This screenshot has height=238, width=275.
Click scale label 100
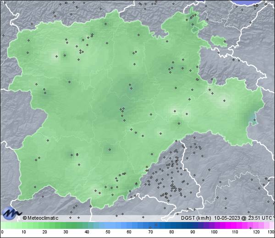(214, 232)
